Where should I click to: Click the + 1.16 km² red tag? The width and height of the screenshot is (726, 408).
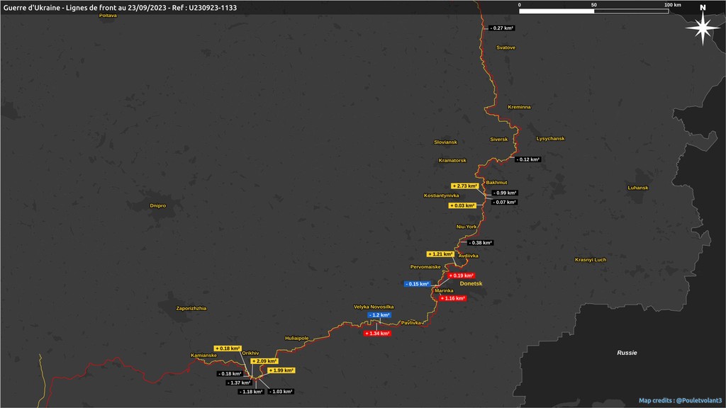click(x=453, y=298)
